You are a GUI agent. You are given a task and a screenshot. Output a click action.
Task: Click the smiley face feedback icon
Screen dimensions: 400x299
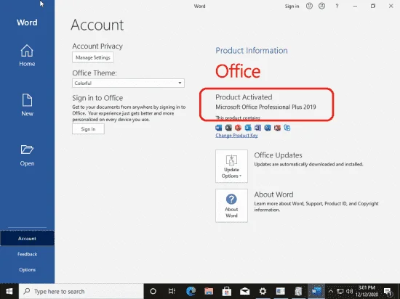(309, 6)
